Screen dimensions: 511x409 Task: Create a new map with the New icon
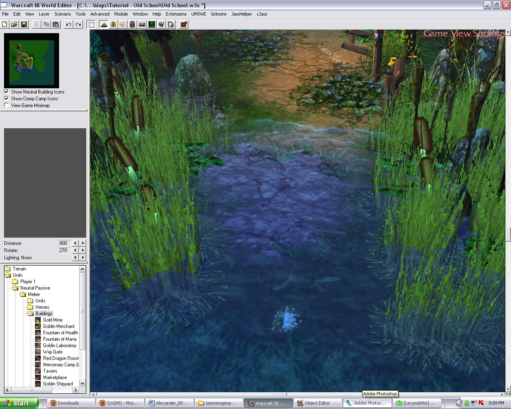click(x=5, y=24)
